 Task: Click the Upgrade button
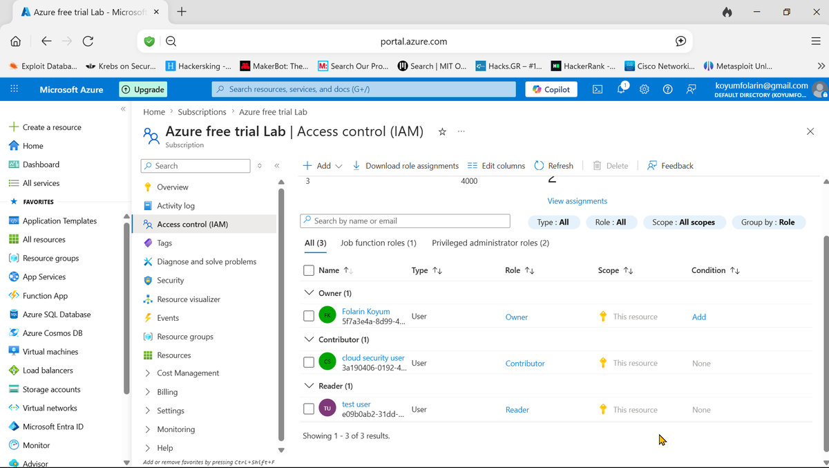(x=143, y=89)
